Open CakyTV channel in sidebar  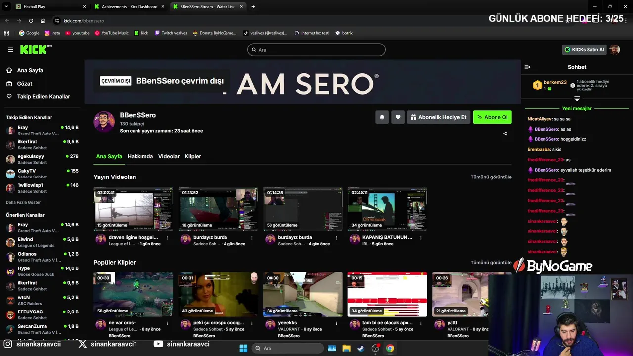pos(42,174)
